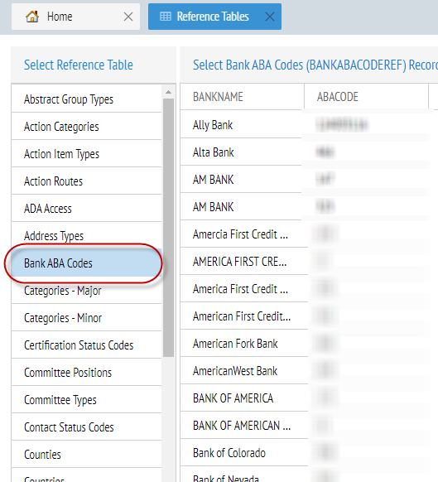This screenshot has width=438, height=482.
Task: Select the Bank of Colorado record
Action: pyautogui.click(x=309, y=453)
